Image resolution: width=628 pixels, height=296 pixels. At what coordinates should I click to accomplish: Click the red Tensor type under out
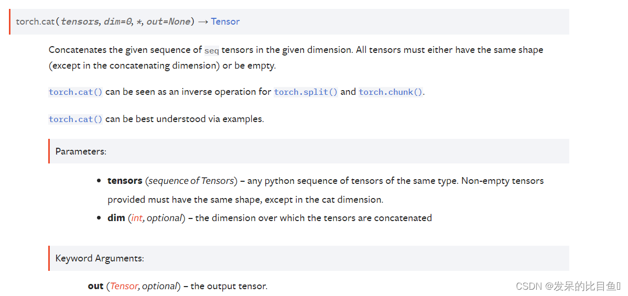tap(124, 286)
